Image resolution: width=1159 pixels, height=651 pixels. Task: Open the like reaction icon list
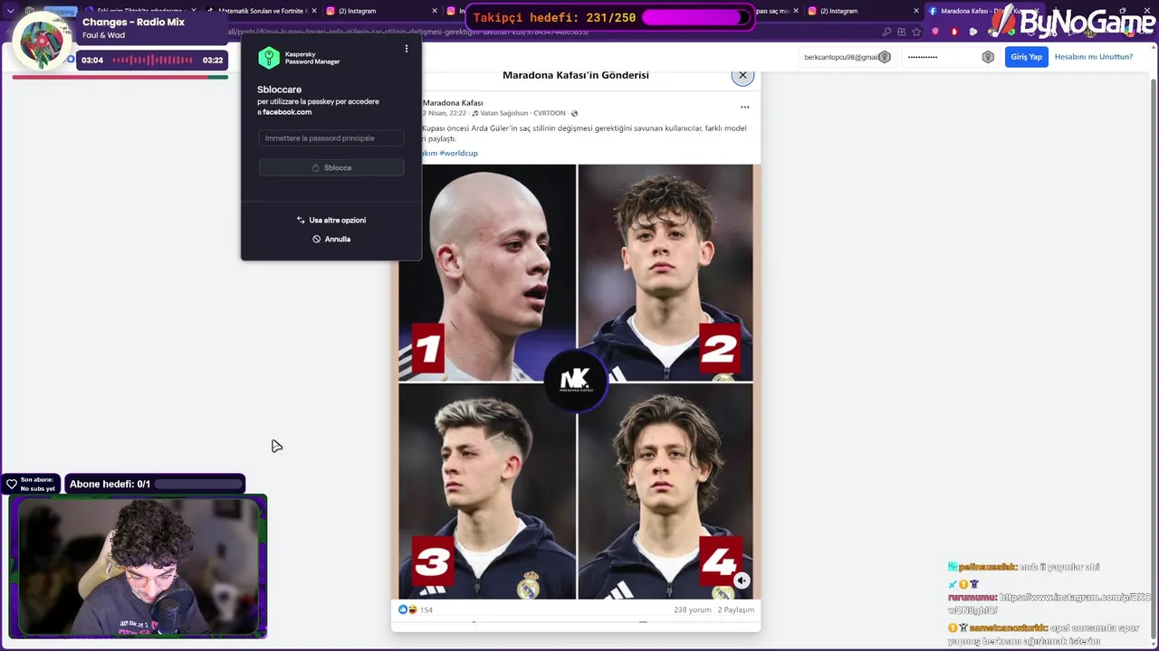coord(403,609)
